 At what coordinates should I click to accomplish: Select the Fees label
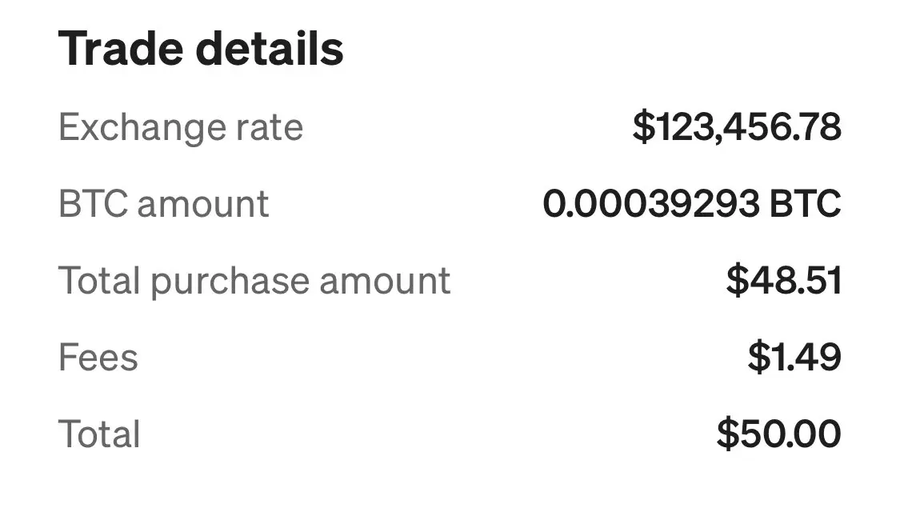pos(98,358)
